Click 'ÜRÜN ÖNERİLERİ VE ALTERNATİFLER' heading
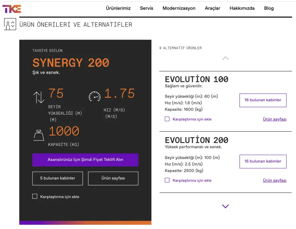Screen dimensions: 296x229 pyautogui.click(x=76, y=25)
